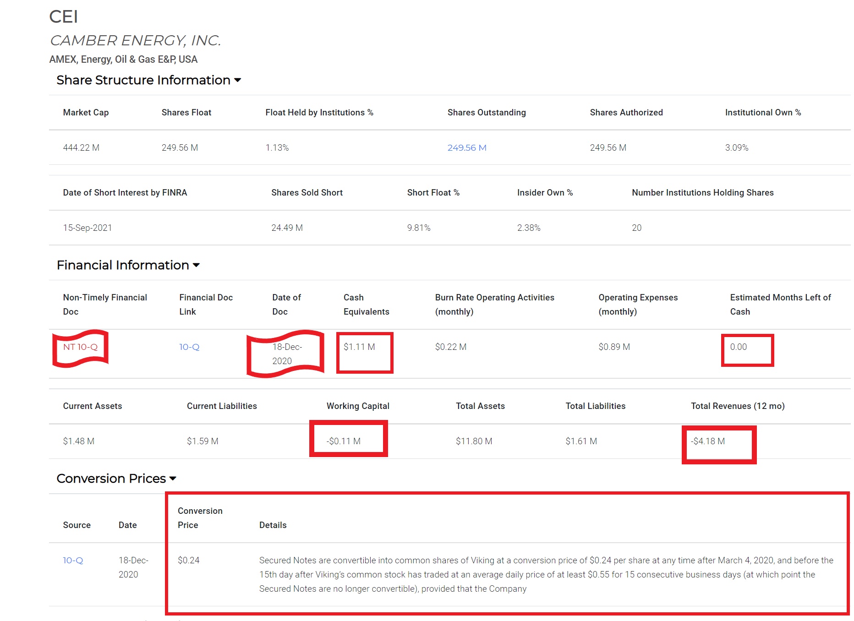854x621 pixels.
Task: Click the Shares Float value 249.56 M
Action: point(180,148)
